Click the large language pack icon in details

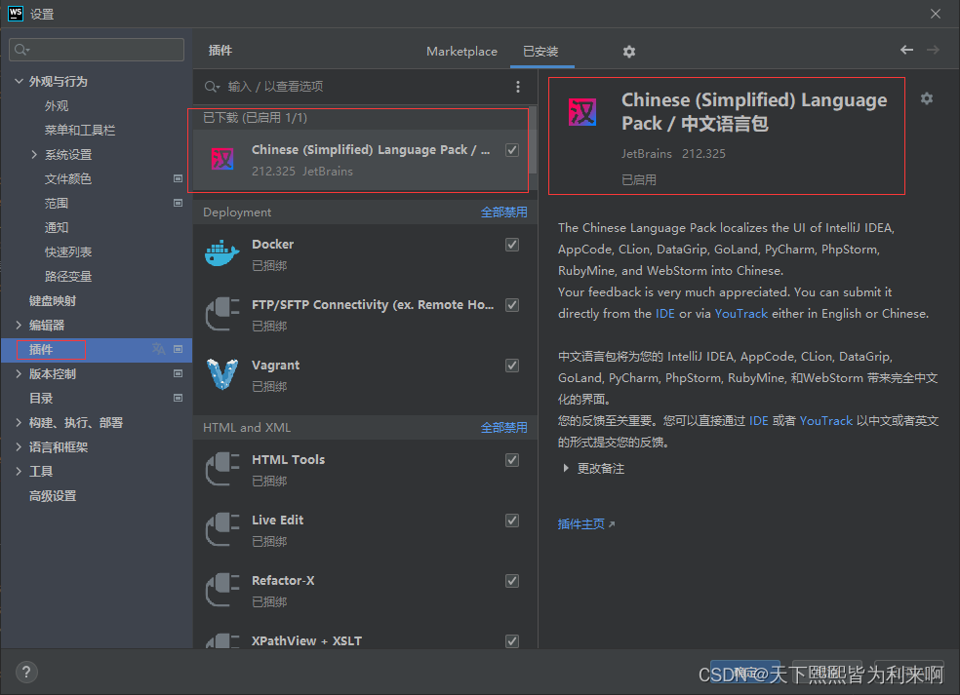pos(582,112)
